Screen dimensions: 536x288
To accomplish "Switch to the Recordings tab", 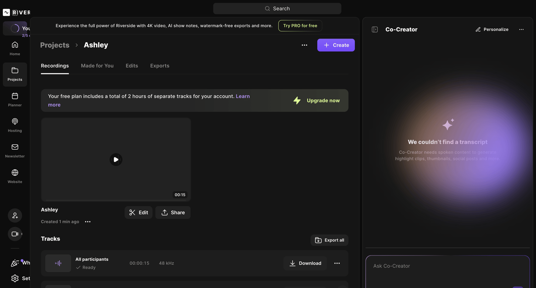I will point(55,66).
